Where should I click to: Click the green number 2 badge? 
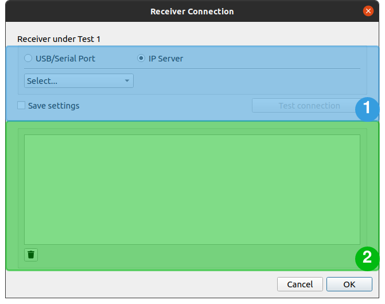click(367, 259)
